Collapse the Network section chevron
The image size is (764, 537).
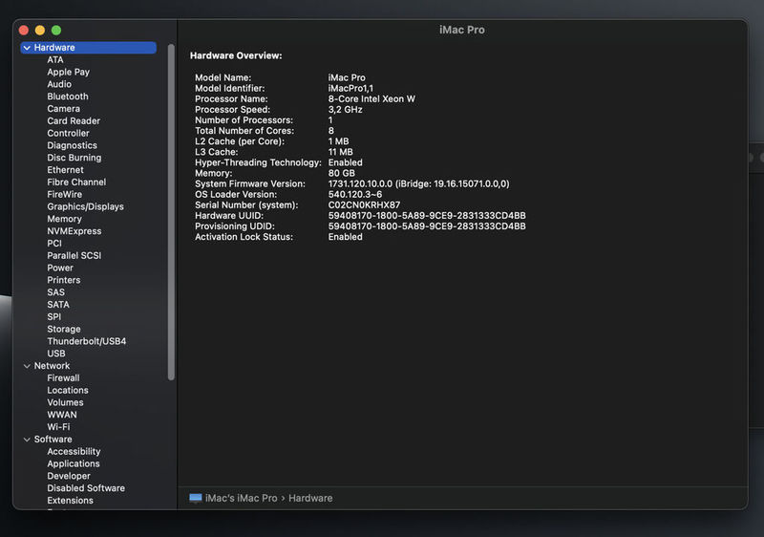tap(27, 366)
